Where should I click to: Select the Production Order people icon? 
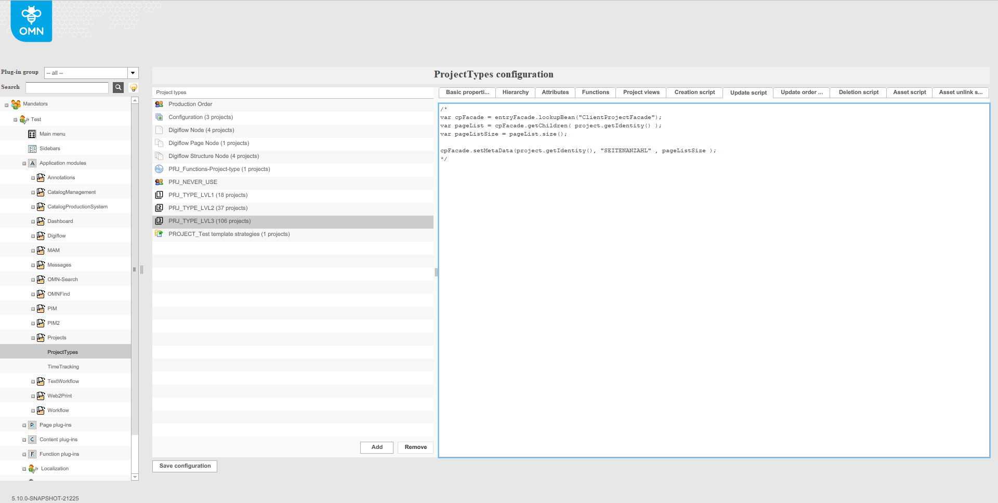pyautogui.click(x=159, y=104)
